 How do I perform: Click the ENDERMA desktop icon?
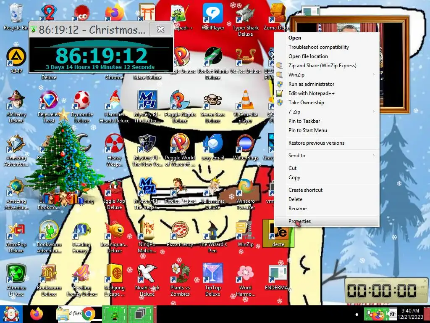tap(277, 278)
